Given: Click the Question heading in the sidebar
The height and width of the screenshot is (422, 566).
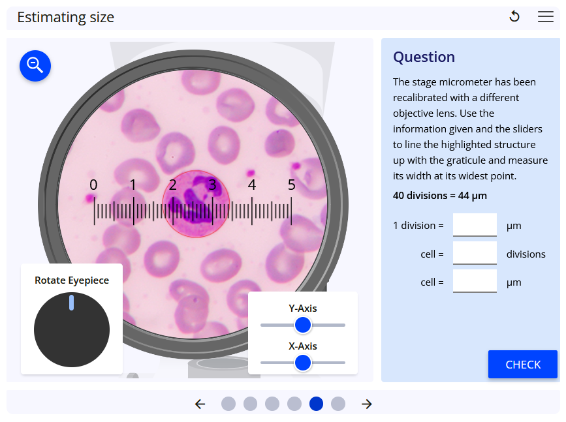Looking at the screenshot, I should (x=424, y=57).
